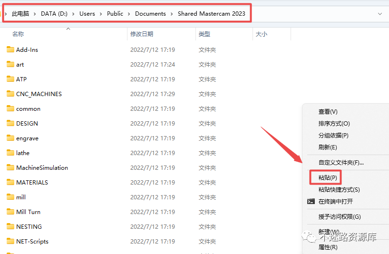The width and height of the screenshot is (389, 254).
Task: Select the NET-Scripts folder icon
Action: pos(10,241)
